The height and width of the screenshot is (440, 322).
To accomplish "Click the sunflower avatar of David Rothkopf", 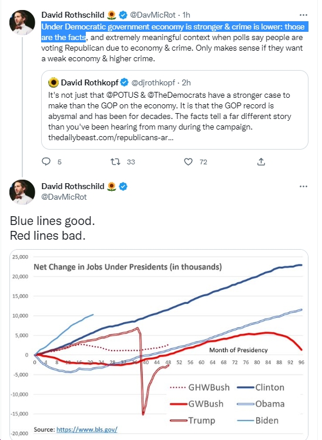I will [53, 82].
